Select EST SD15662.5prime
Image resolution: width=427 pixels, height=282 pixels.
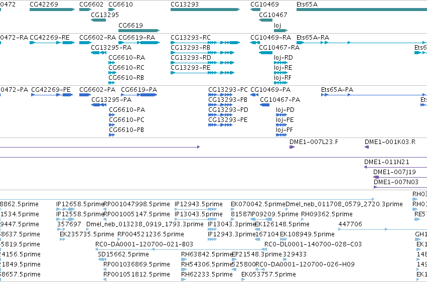click(x=102, y=259)
